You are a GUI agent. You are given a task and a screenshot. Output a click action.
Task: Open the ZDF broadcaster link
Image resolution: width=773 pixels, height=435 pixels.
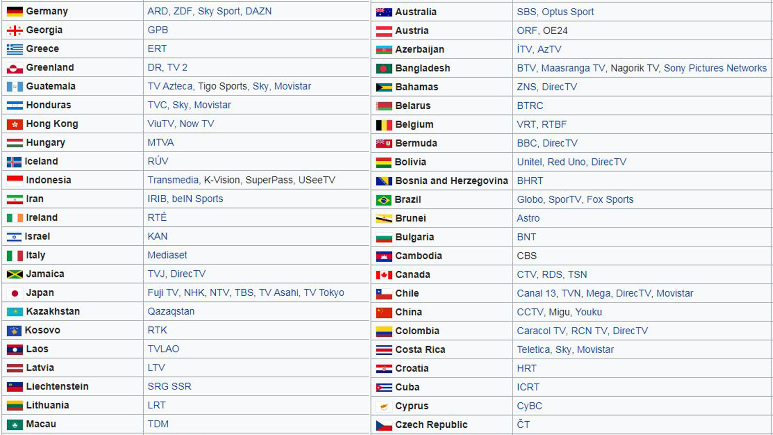click(x=182, y=11)
